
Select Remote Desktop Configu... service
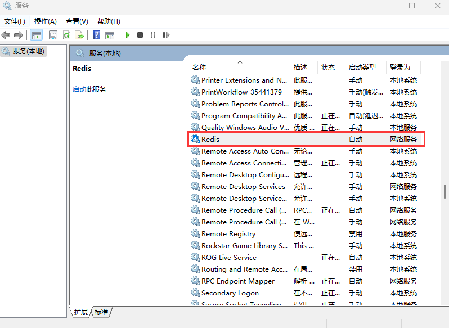(245, 174)
